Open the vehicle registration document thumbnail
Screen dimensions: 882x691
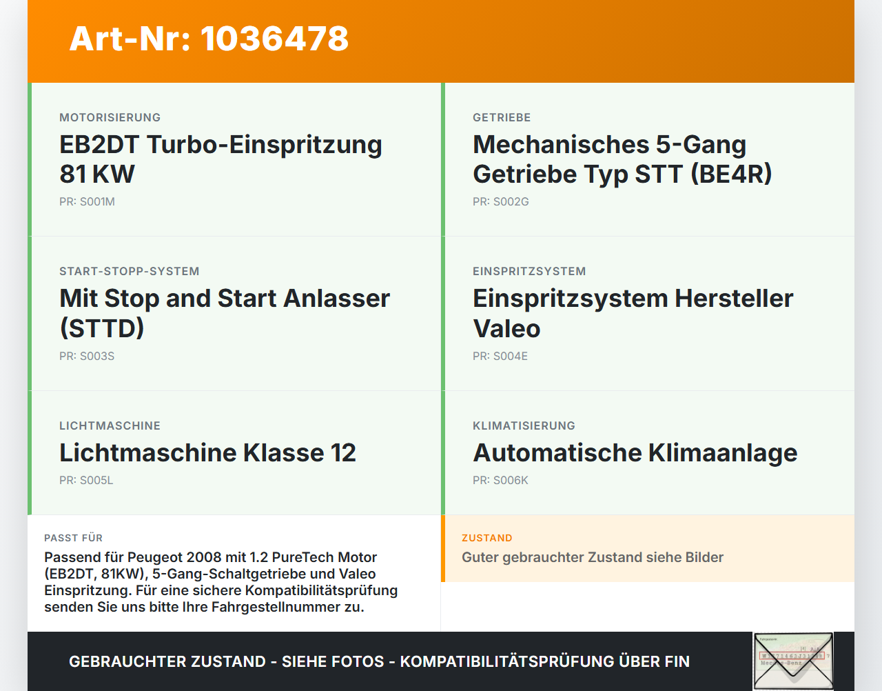[x=793, y=661]
